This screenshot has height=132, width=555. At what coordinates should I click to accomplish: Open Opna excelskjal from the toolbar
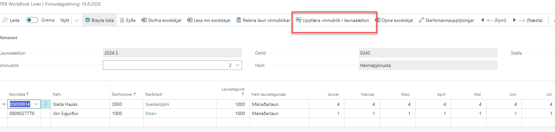(x=394, y=20)
